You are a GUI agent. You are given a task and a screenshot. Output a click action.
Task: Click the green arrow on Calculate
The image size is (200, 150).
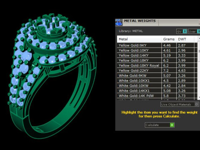click(172, 125)
